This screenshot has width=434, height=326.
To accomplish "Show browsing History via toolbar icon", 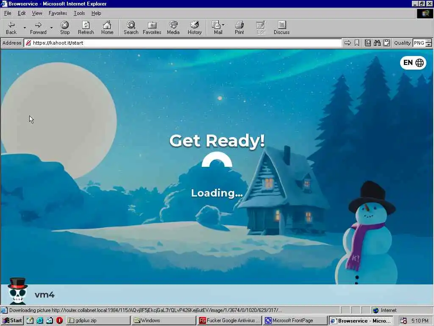I will (195, 28).
